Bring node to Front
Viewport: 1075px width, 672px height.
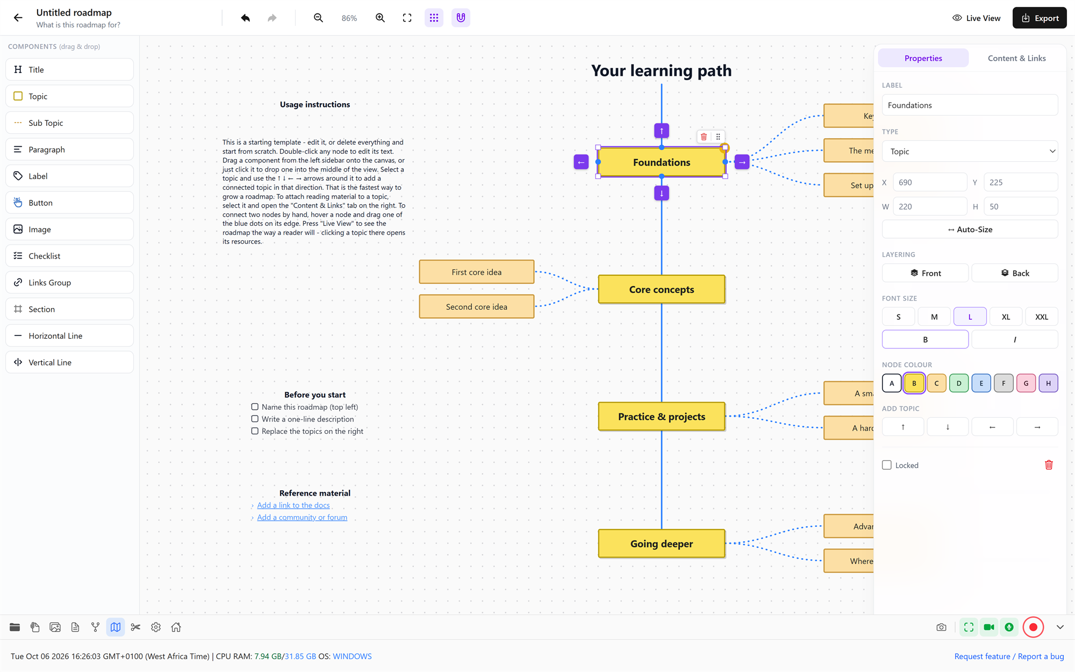(925, 273)
